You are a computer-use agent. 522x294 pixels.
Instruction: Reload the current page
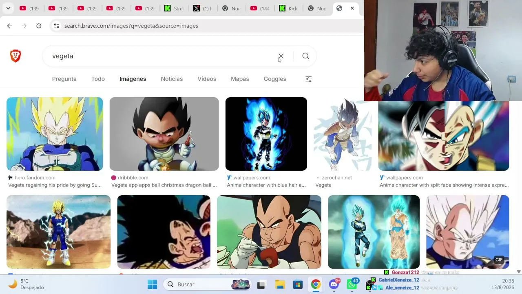(x=39, y=26)
